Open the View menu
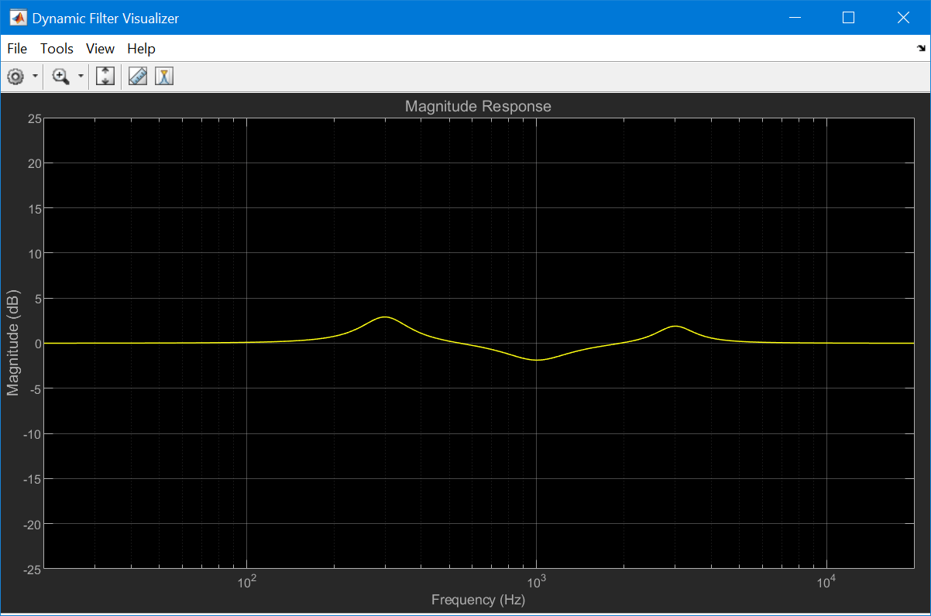 pos(100,49)
